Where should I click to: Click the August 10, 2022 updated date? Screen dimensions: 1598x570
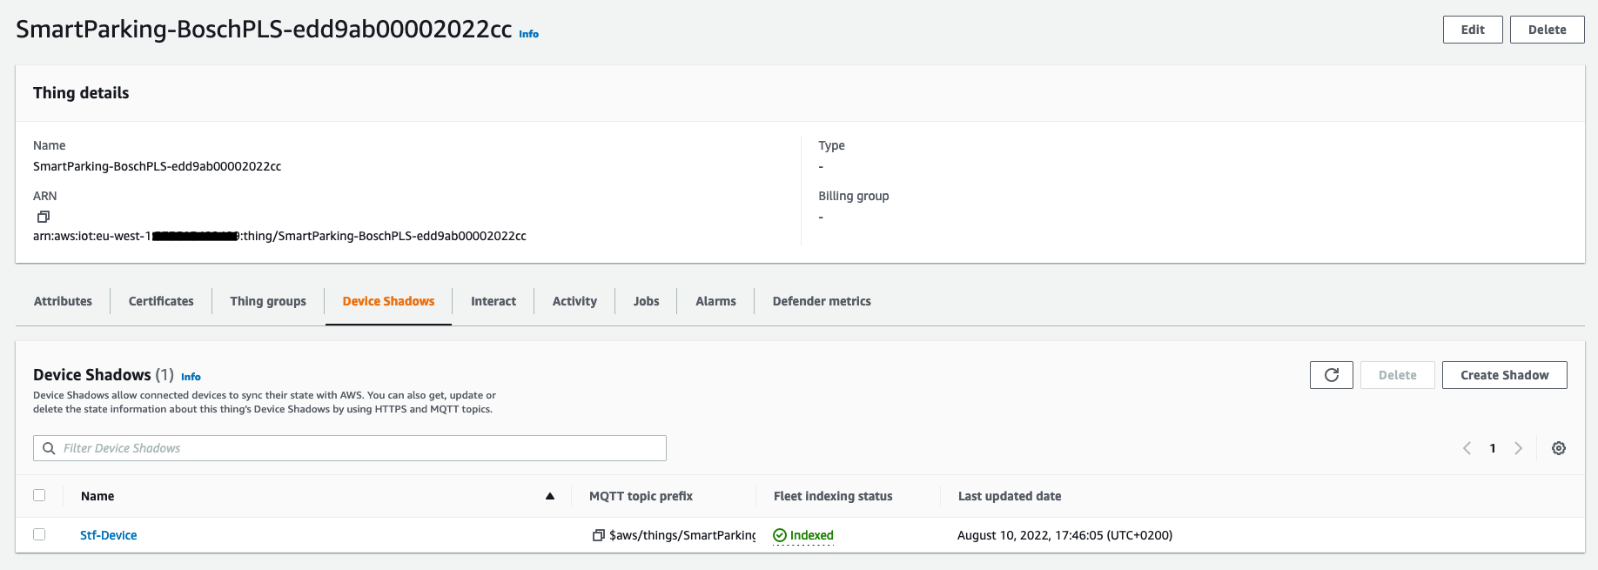pos(1064,535)
